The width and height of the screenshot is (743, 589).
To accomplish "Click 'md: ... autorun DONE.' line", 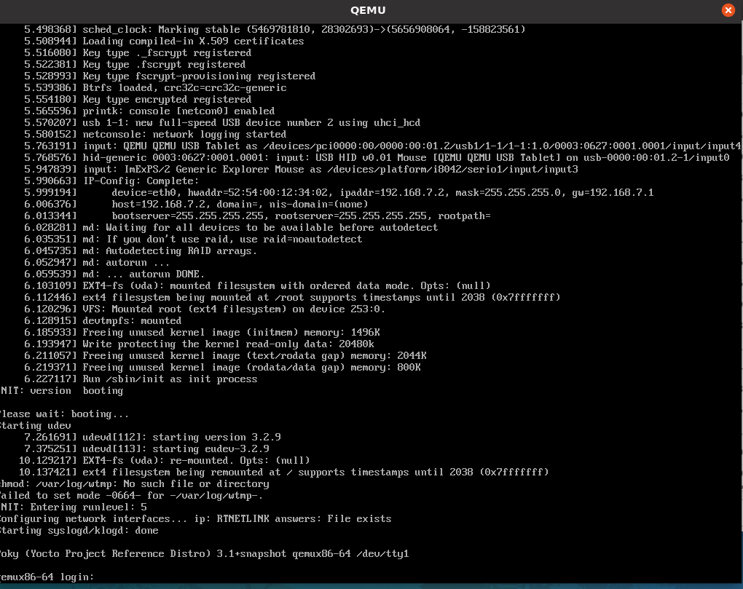I will tap(114, 274).
